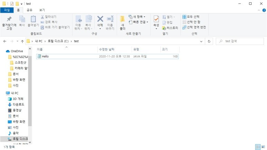The height and width of the screenshot is (150, 267).
Task: Click 모두 선택 select all
Action: [x=191, y=17]
